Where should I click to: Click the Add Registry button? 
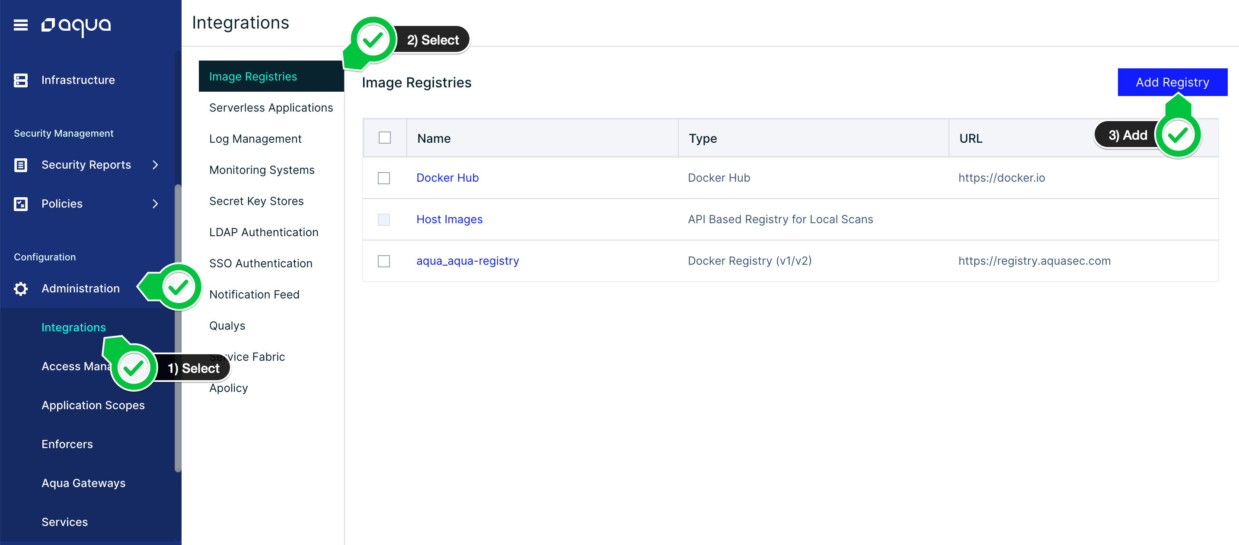[1172, 82]
